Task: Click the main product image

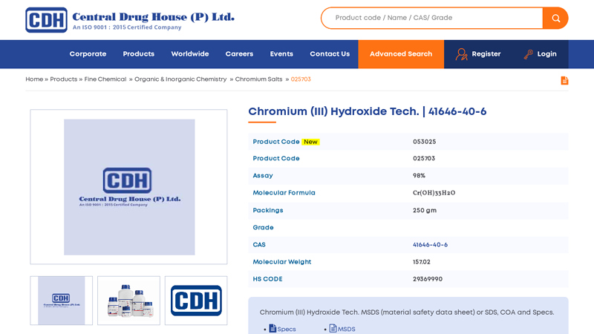Action: pyautogui.click(x=128, y=187)
